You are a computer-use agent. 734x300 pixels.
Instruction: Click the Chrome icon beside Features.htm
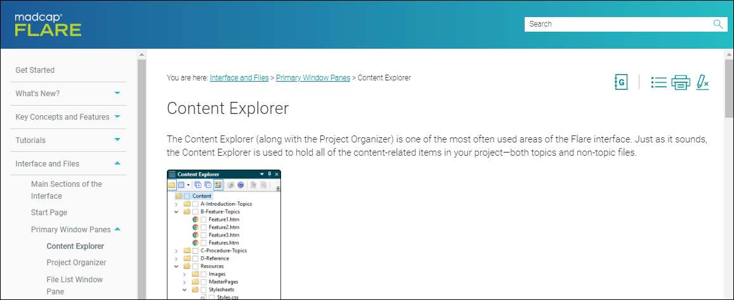195,242
